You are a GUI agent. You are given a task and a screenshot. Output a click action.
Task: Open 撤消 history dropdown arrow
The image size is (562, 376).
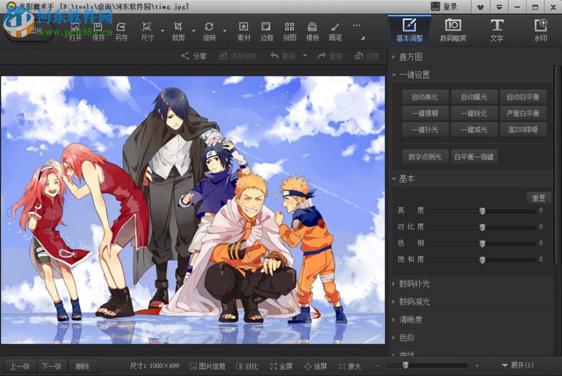click(x=305, y=56)
